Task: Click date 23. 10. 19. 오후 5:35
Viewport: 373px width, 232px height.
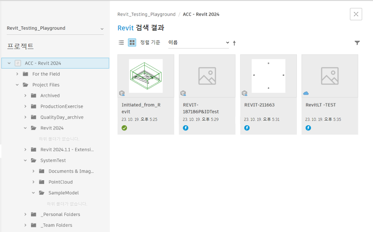Action: coord(323,120)
